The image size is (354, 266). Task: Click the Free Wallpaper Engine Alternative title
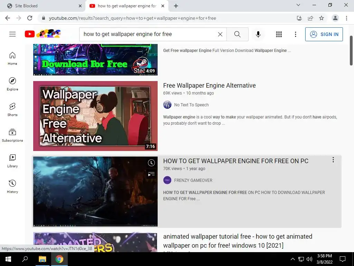pos(209,86)
